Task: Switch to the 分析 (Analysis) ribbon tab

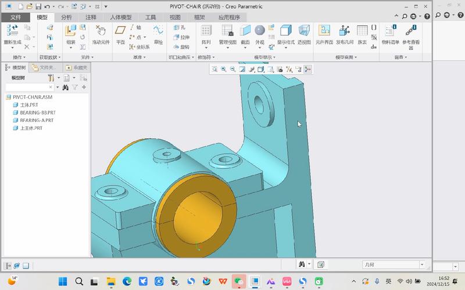Action: point(66,17)
